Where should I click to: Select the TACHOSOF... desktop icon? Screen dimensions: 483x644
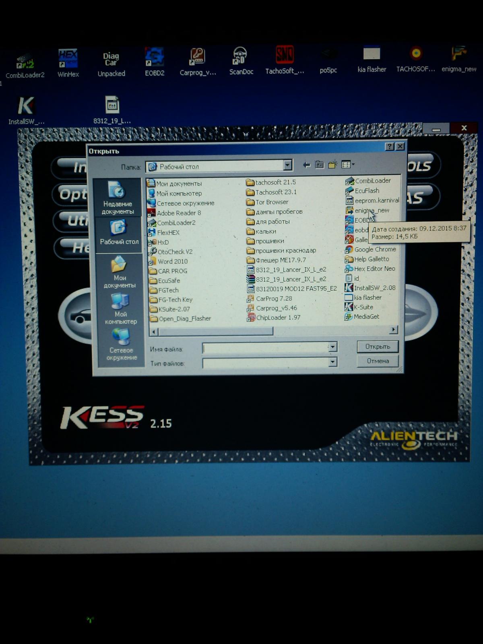[415, 60]
